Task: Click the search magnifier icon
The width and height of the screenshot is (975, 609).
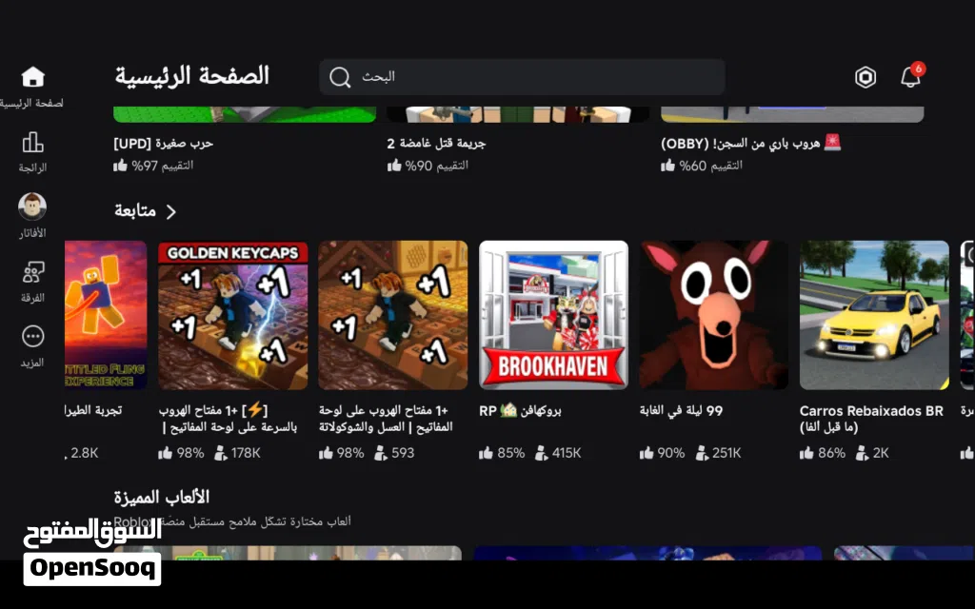Action: click(x=340, y=77)
